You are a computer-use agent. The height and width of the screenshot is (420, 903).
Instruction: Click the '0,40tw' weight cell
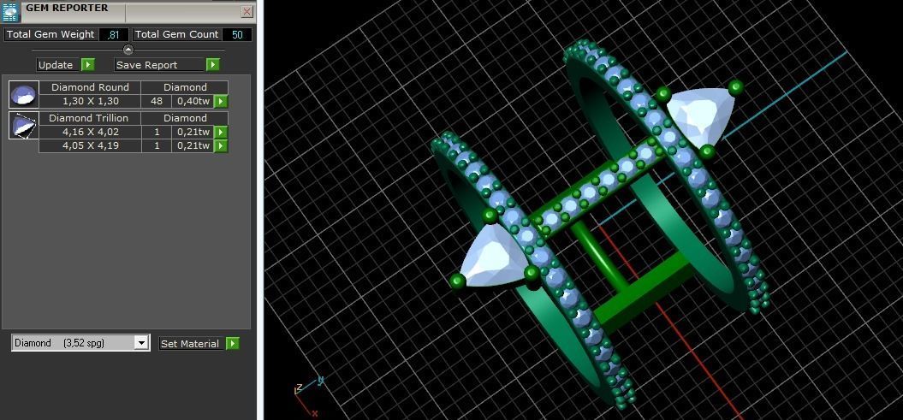tap(193, 101)
